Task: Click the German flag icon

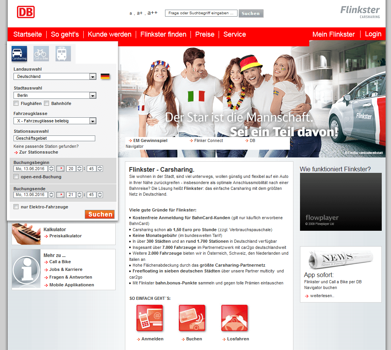Action: pyautogui.click(x=105, y=76)
